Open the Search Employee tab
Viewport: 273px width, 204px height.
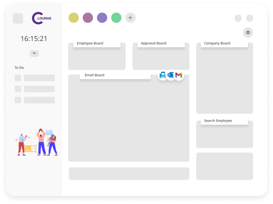pos(224,121)
